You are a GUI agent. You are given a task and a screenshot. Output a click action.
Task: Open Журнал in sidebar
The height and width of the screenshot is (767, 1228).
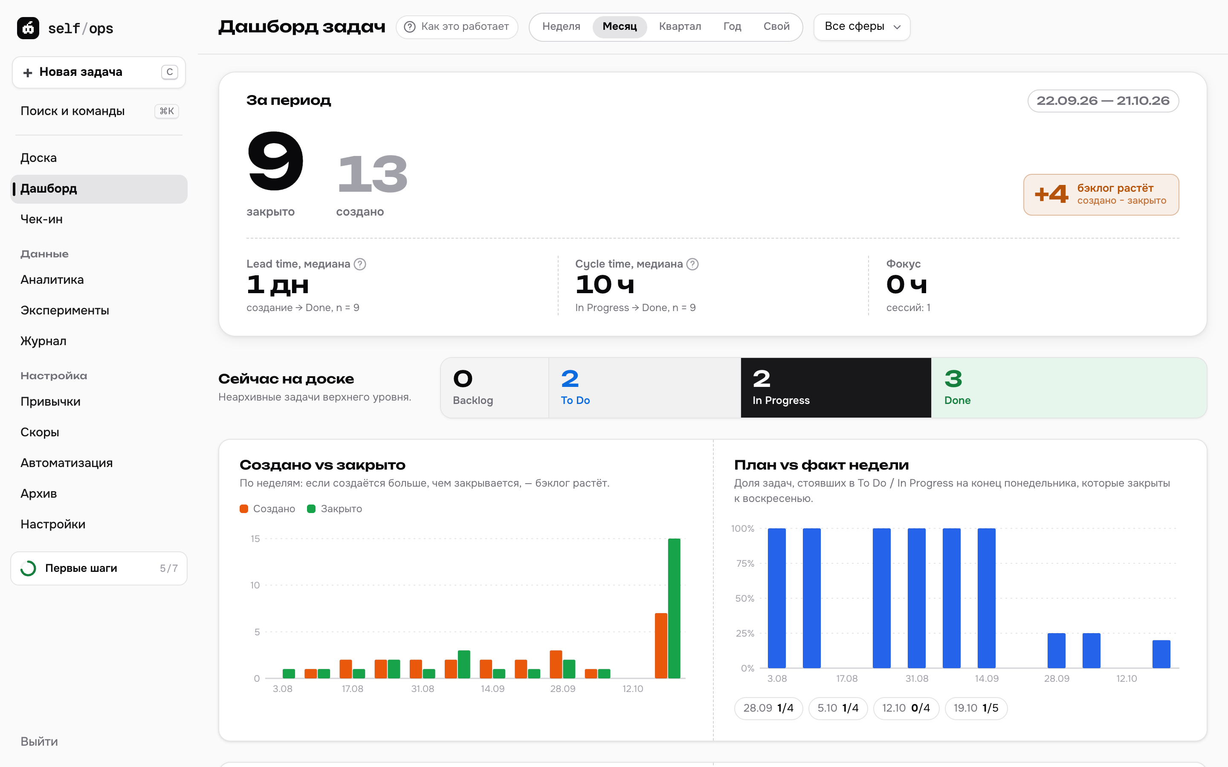pos(99,341)
